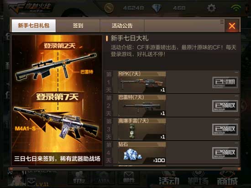Open the 邮件 mail icon
Viewport: 251px width, 188px height.
(x=129, y=178)
